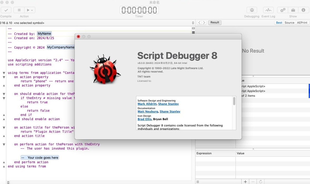Click the version v8.0.8 text
The width and height of the screenshot is (310, 184).
(x=162, y=63)
